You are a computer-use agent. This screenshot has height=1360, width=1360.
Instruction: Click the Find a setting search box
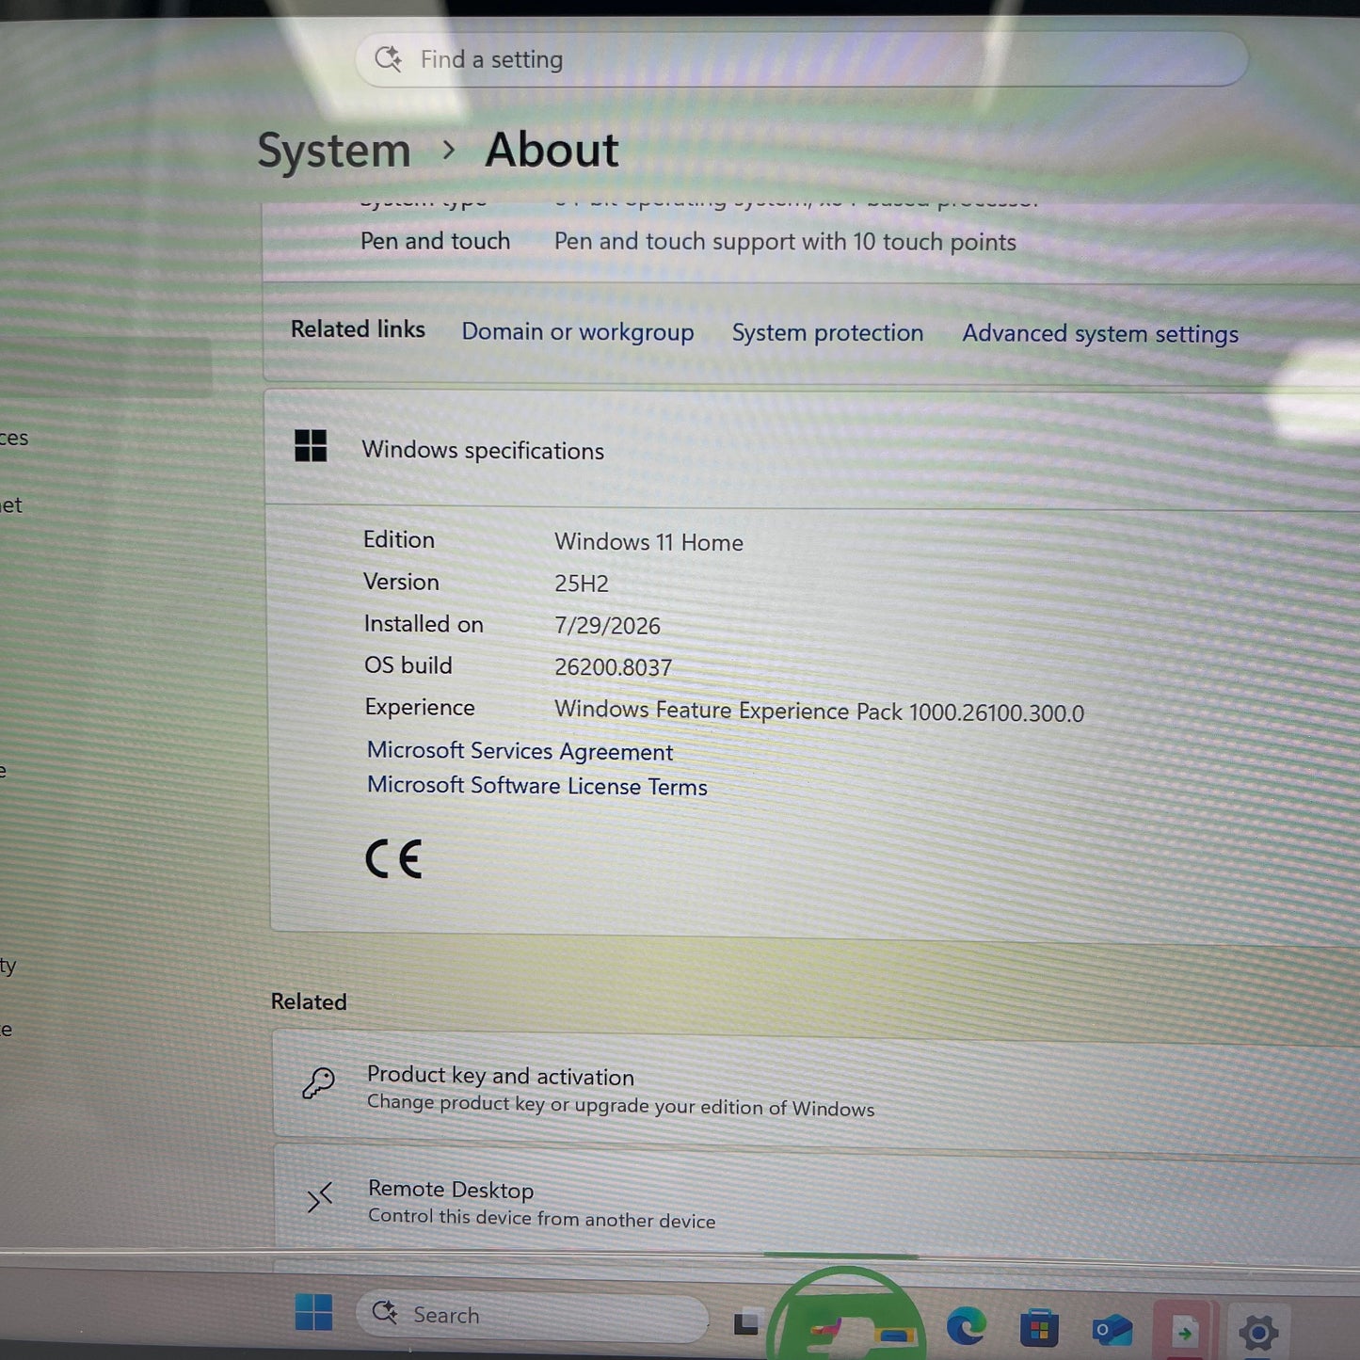coord(802,59)
